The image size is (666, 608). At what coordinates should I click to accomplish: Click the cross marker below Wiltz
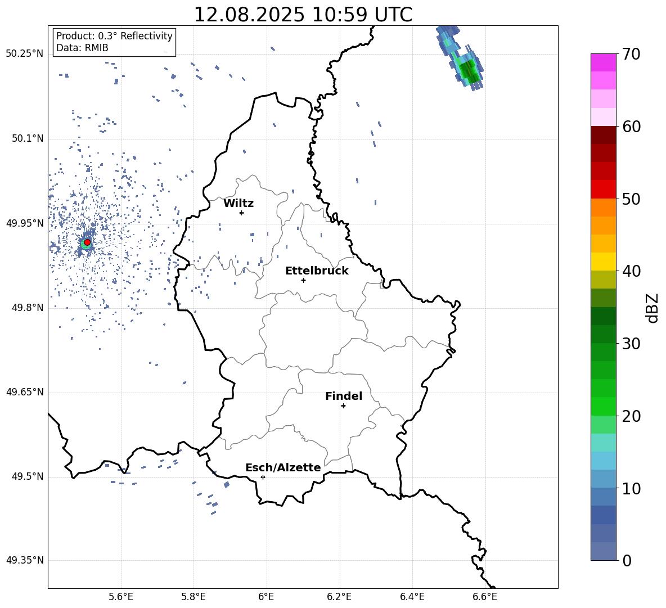pyautogui.click(x=242, y=213)
